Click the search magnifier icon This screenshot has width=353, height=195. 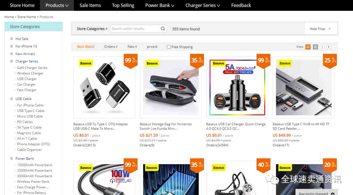pos(162,28)
